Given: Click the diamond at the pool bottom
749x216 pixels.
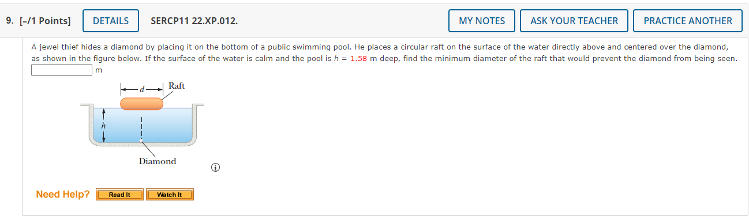Looking at the screenshot, I should (141, 141).
